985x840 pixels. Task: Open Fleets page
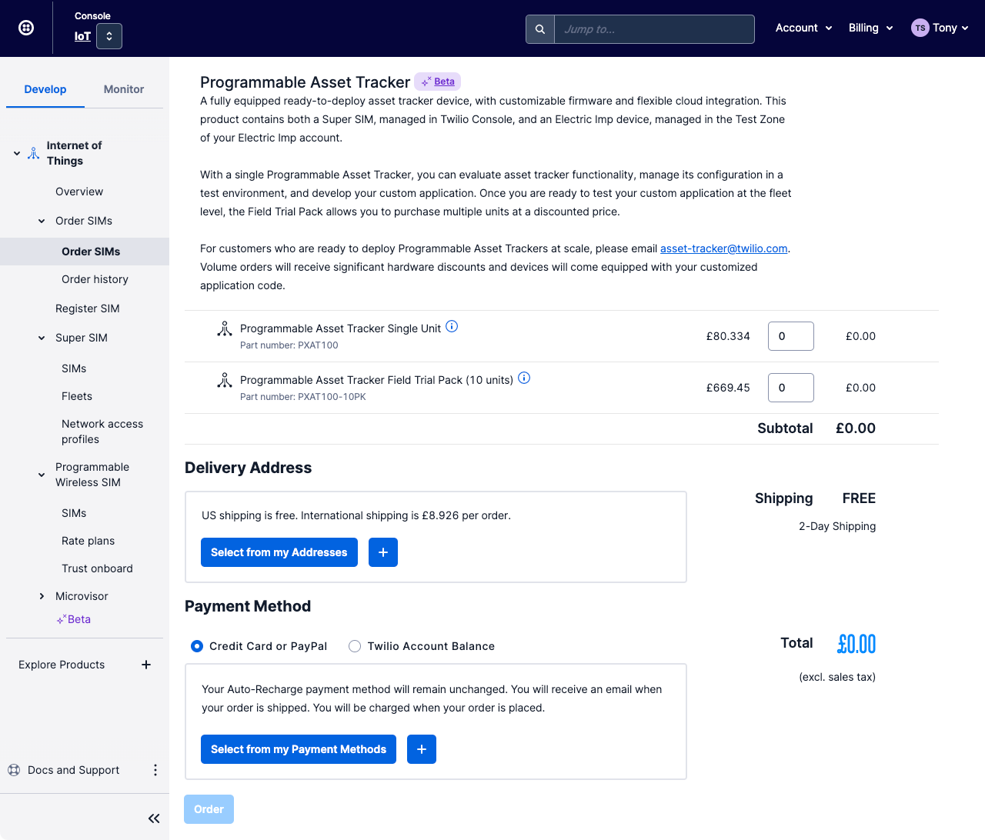click(x=77, y=396)
